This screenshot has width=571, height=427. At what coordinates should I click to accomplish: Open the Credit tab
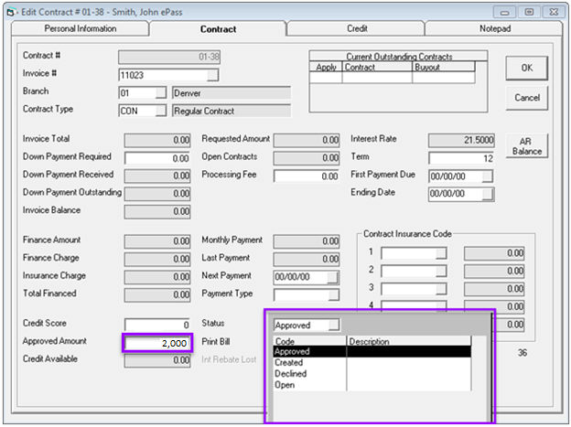(x=357, y=29)
